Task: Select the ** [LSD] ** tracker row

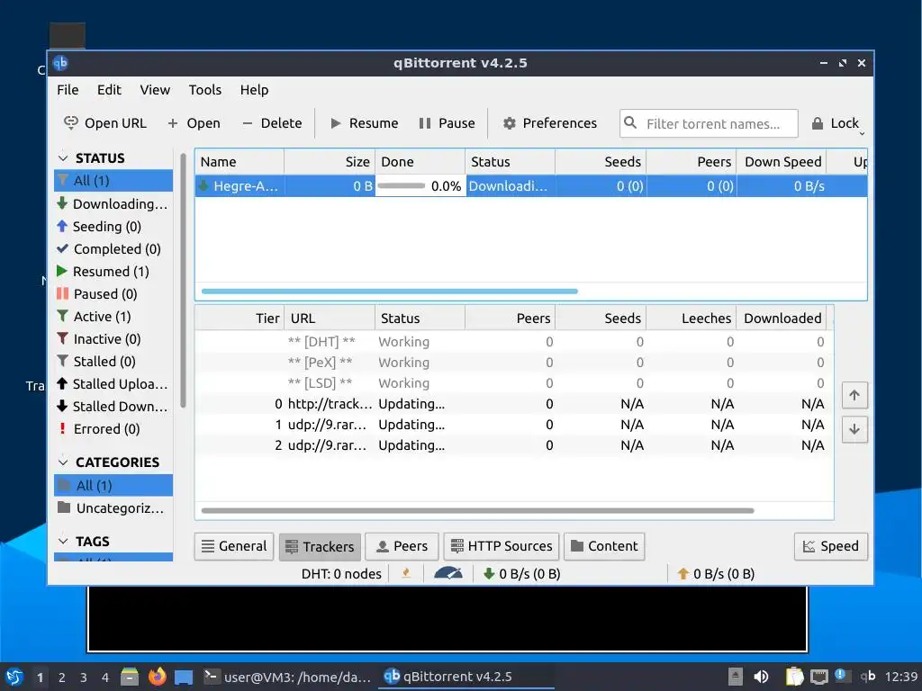Action: pyautogui.click(x=514, y=383)
